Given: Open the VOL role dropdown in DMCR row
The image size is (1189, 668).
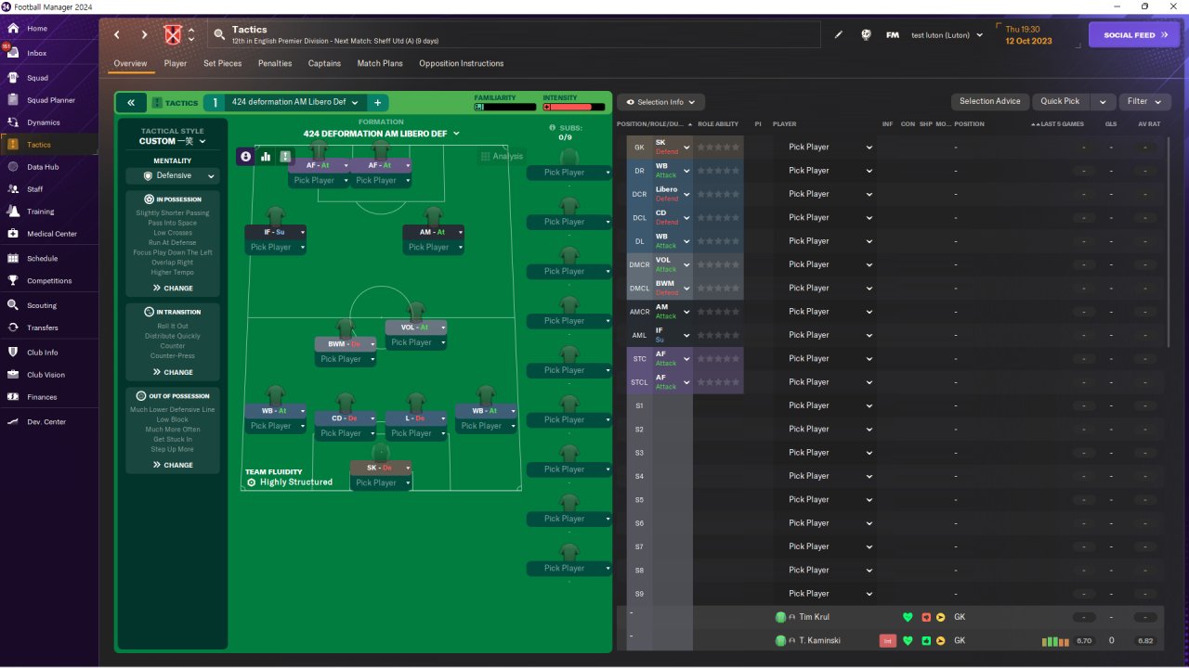Looking at the screenshot, I should (x=672, y=264).
